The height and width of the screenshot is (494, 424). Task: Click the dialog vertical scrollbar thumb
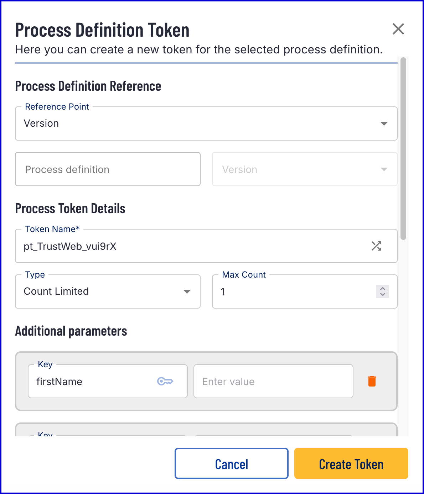tap(403, 149)
